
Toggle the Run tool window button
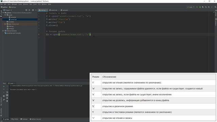pyautogui.click(x=6, y=119)
